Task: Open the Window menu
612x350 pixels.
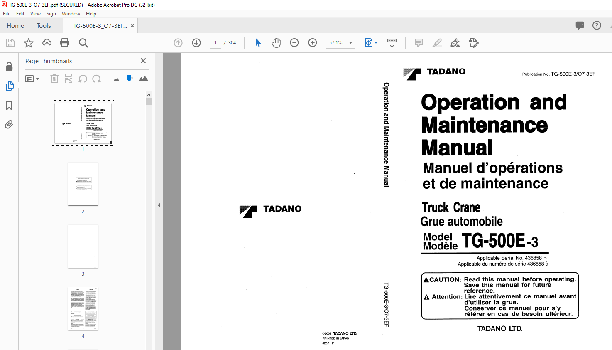Action: [x=71, y=14]
